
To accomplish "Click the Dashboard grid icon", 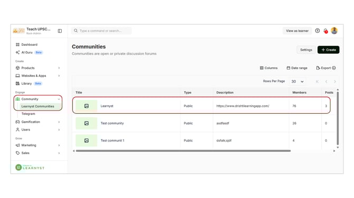I will pyautogui.click(x=17, y=45).
